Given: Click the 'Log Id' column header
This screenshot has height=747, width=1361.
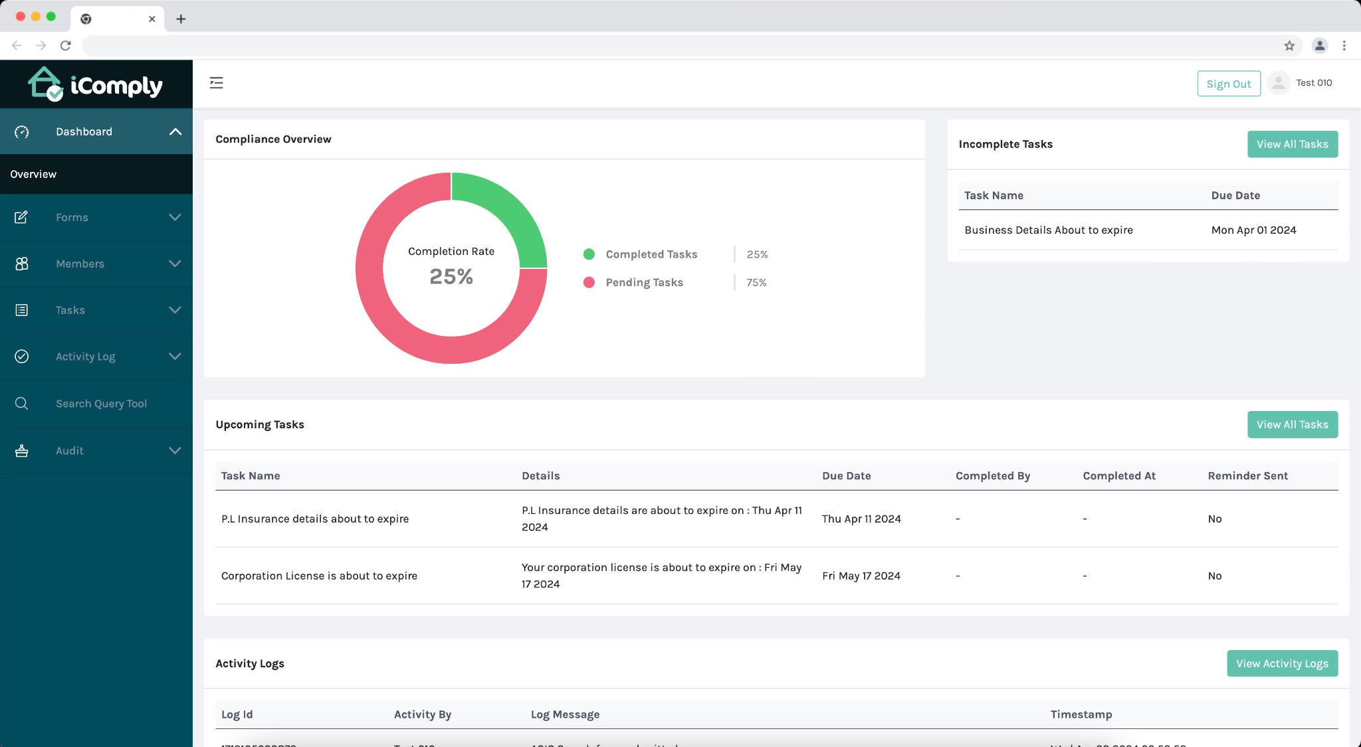Looking at the screenshot, I should (x=237, y=714).
